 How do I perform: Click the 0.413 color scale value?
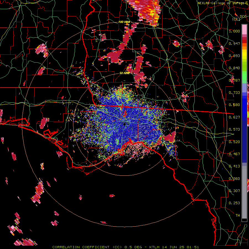(x=234, y=166)
